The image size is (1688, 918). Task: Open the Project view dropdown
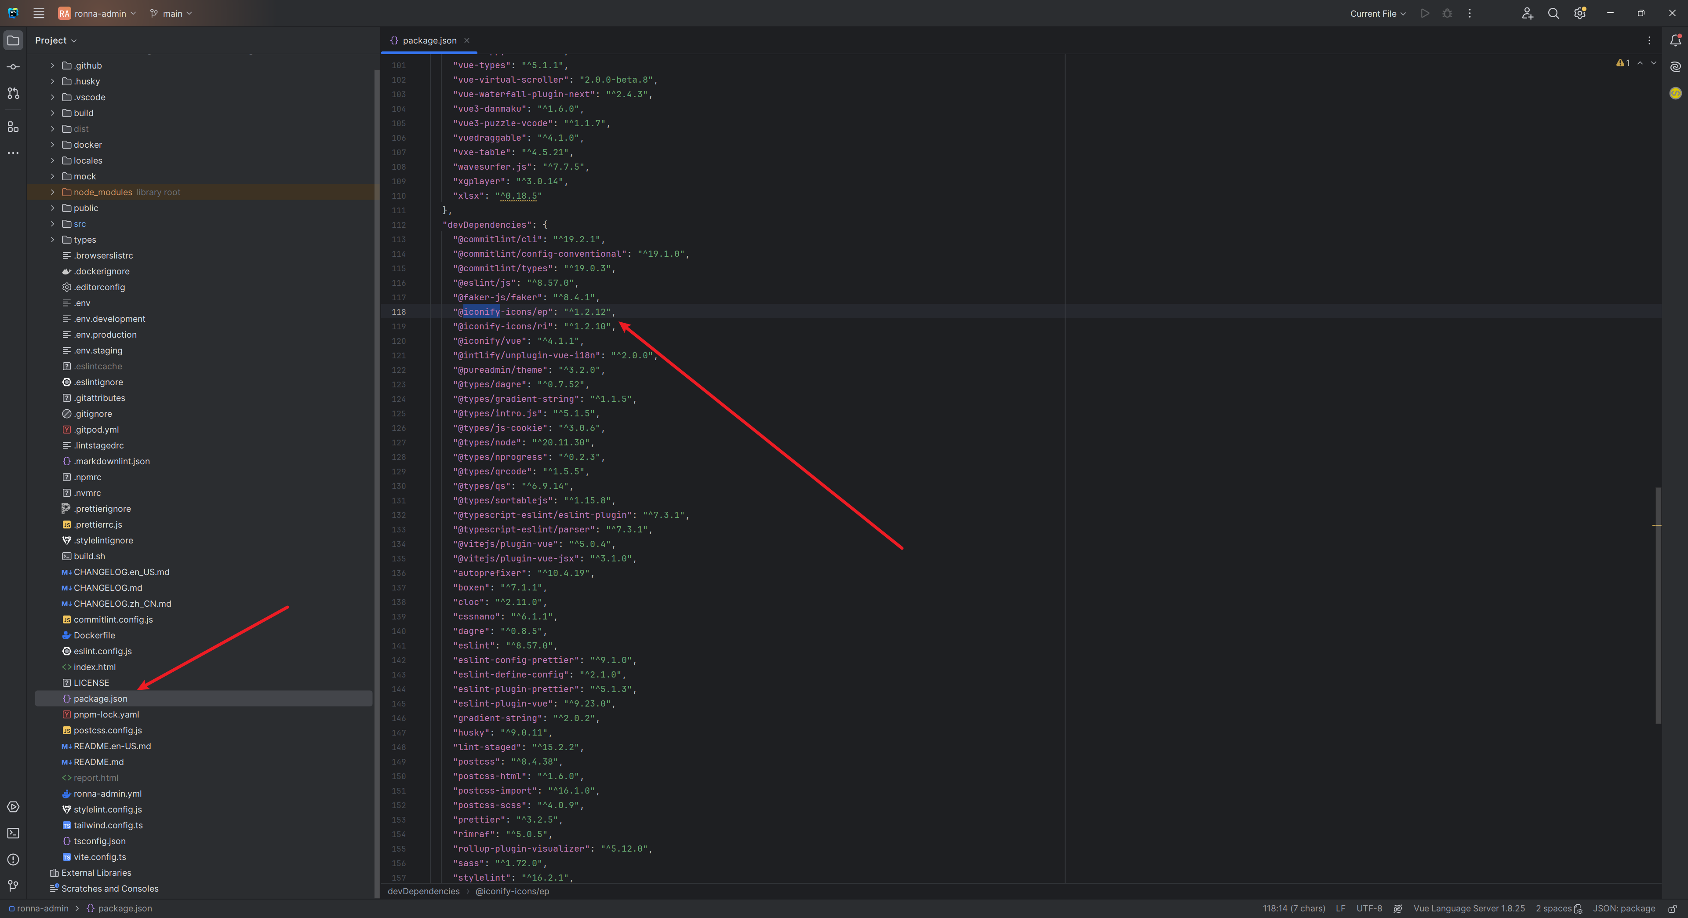pyautogui.click(x=56, y=40)
